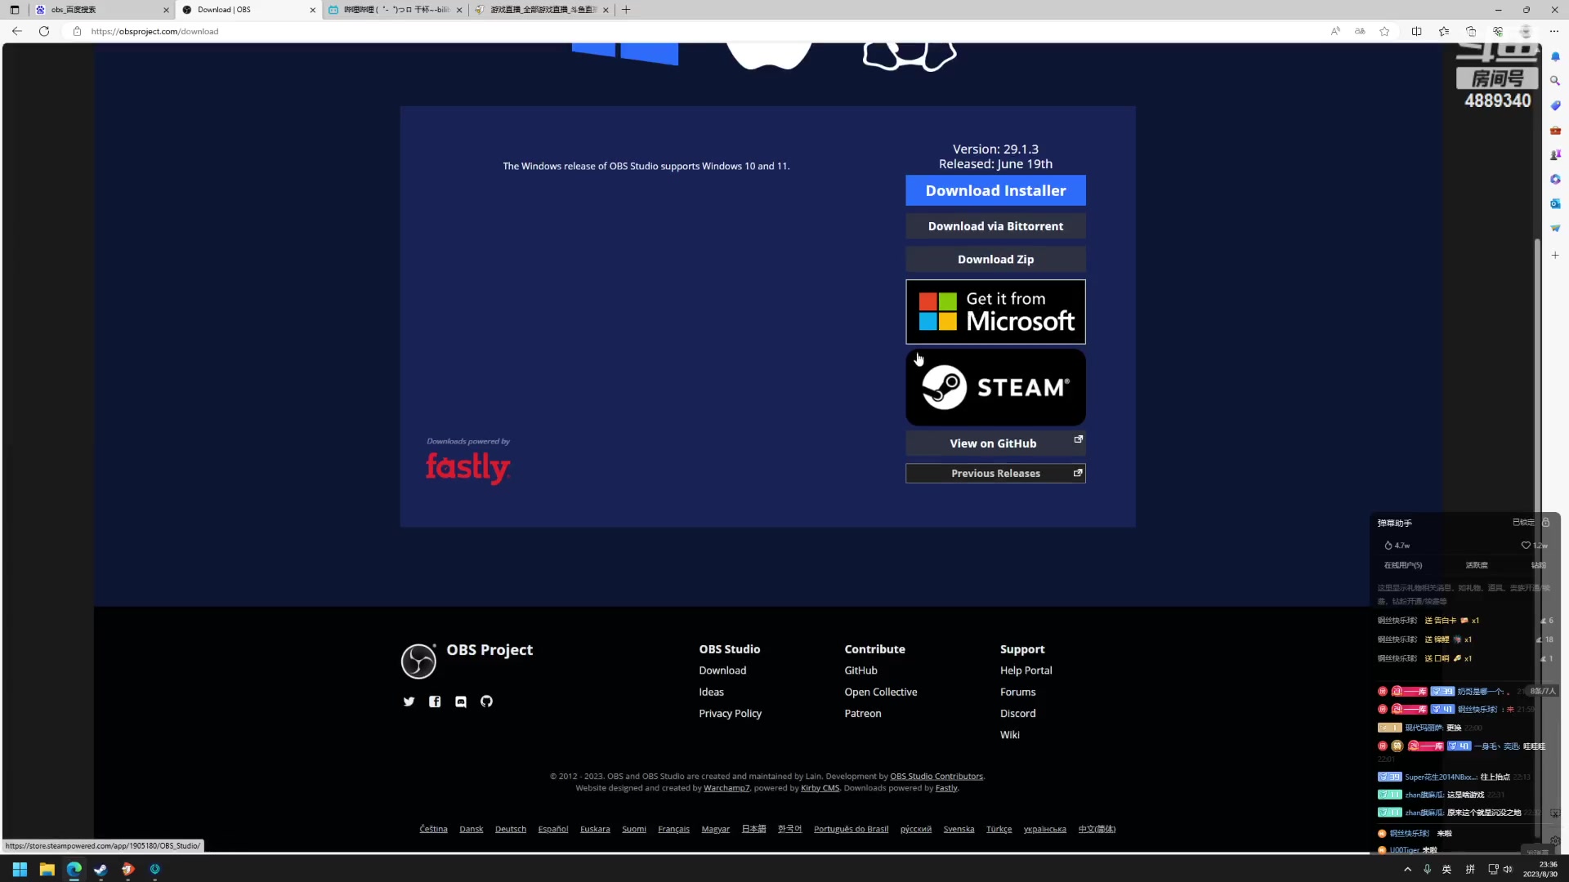Click the Read Aloud icon in the address bar
Viewport: 1569px width, 882px height.
(x=1335, y=31)
